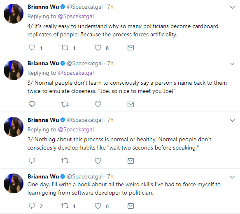This screenshot has width=240, height=214.
Task: Expand options chevron on 3/ tweet
Action: [232, 64]
